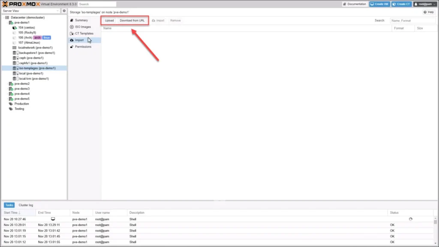Switch to the Cluster log tab
Screen dimensions: 439x247
26,205
